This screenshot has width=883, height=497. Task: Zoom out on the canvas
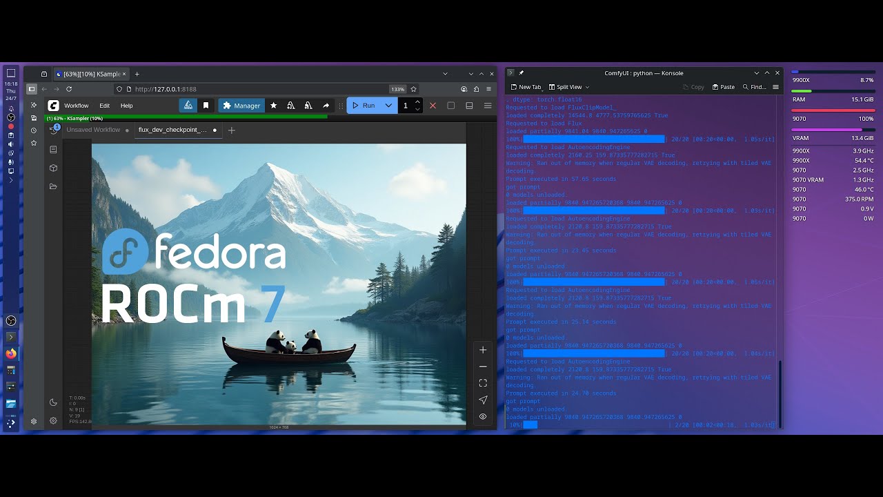coord(483,367)
